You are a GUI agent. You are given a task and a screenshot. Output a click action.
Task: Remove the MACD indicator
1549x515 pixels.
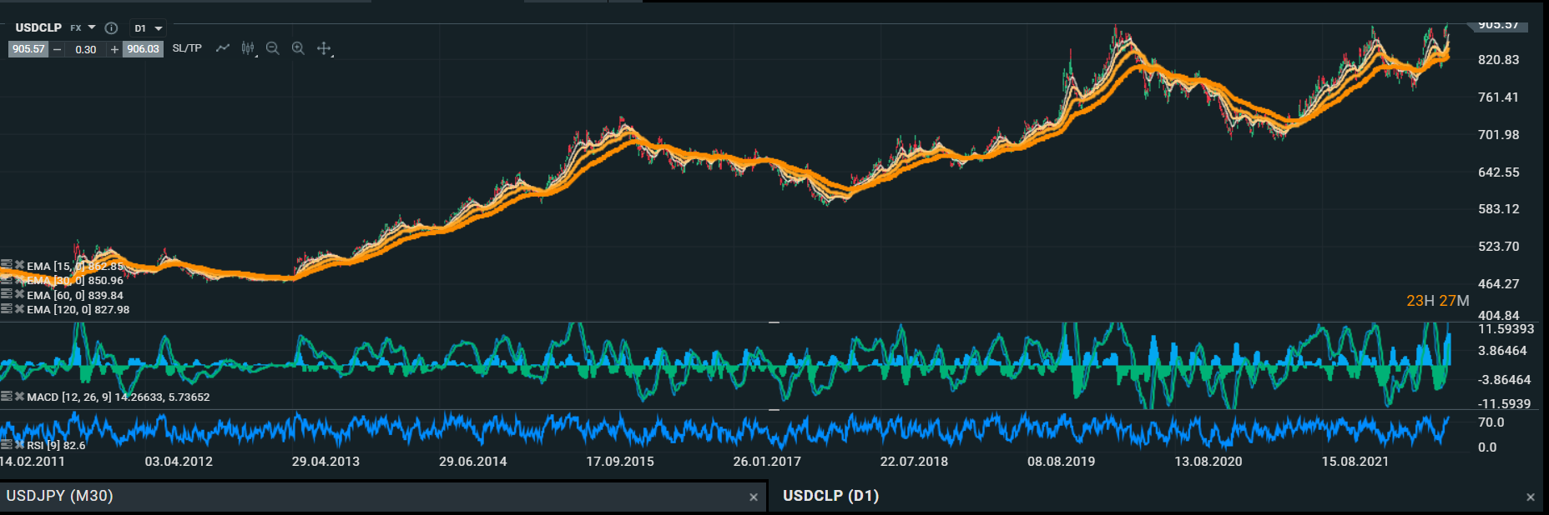(x=19, y=397)
